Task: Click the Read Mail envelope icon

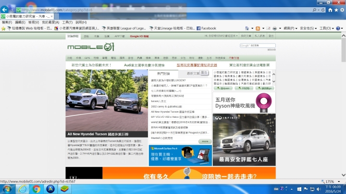Action: tap(268, 28)
